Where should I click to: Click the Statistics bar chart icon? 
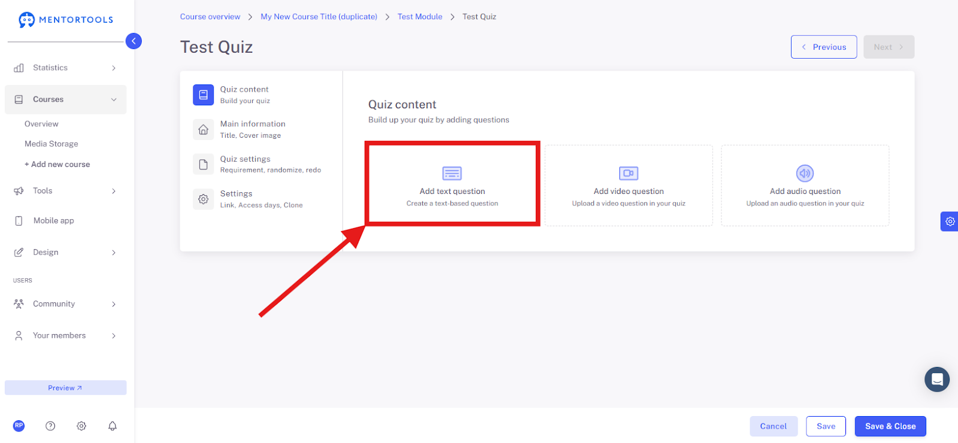(19, 68)
